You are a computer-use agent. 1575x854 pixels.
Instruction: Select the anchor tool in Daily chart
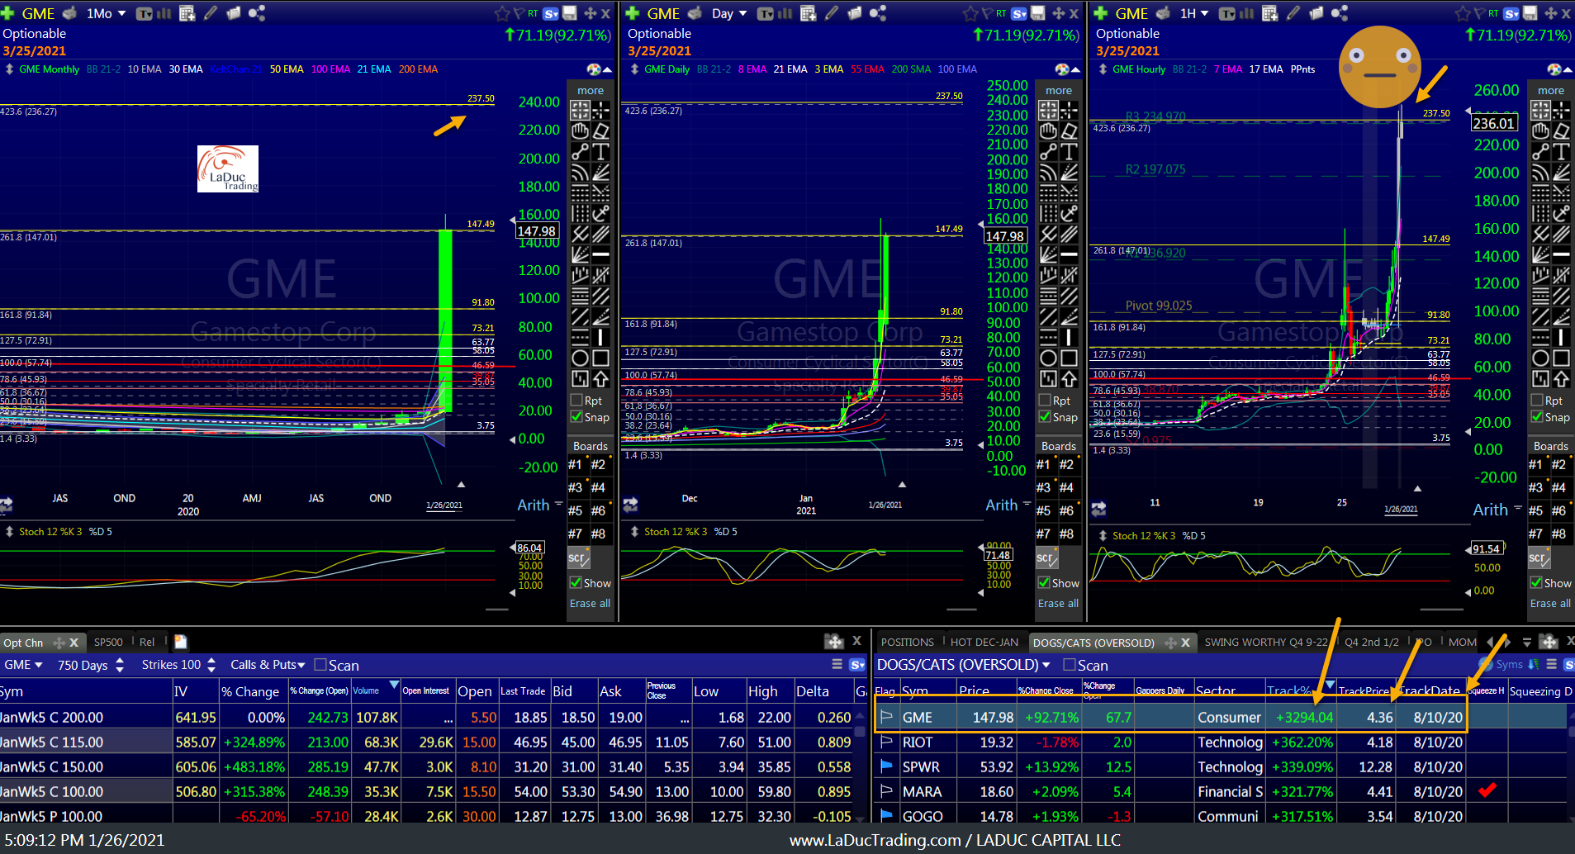click(x=1069, y=213)
